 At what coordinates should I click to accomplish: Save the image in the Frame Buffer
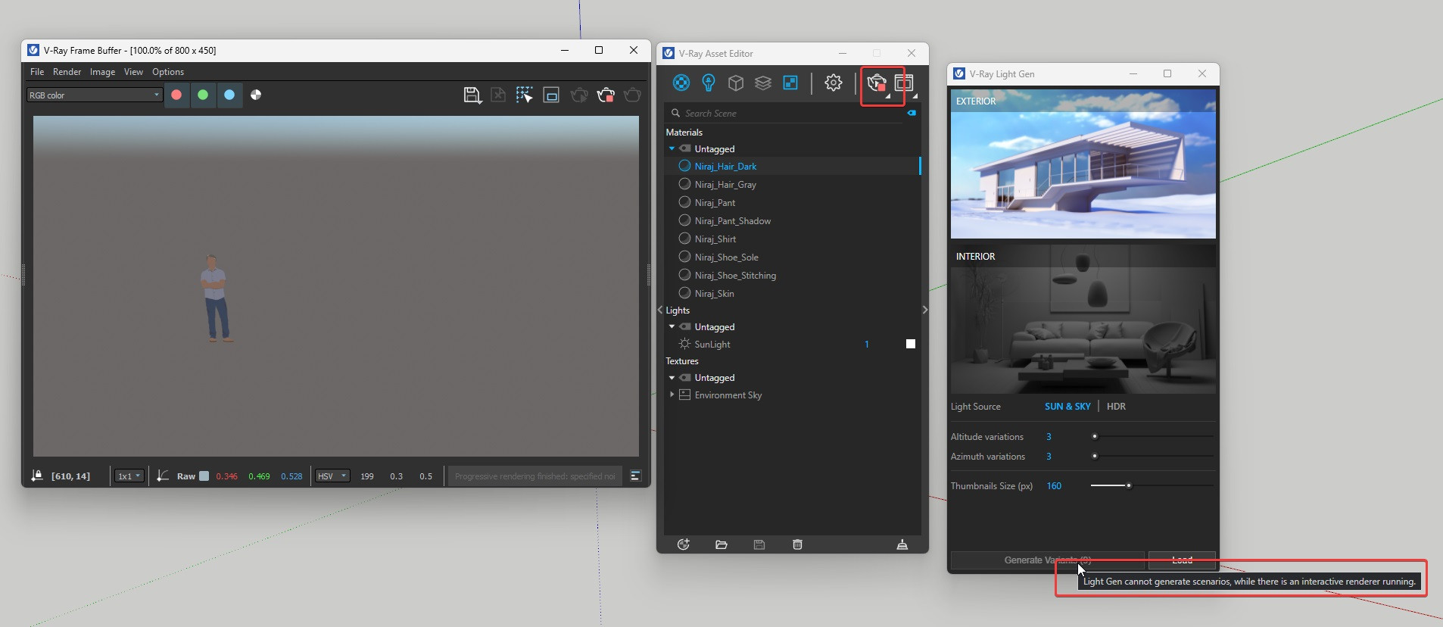(x=472, y=95)
